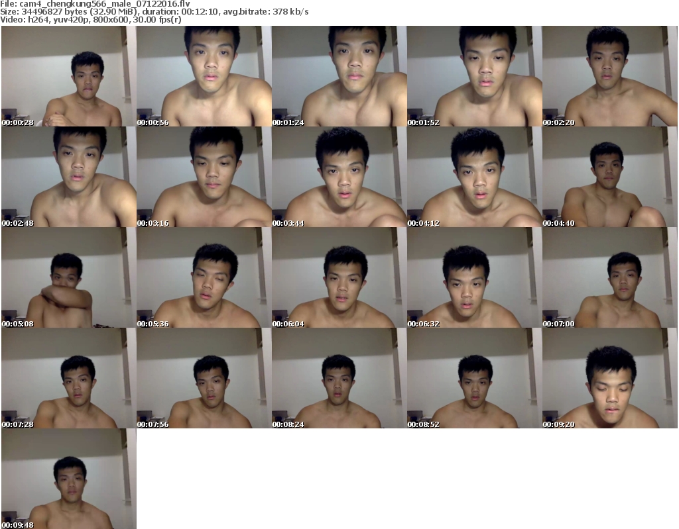Click the frame timestamped 00:06:04
Image resolution: width=679 pixels, height=529 pixels.
[x=339, y=277]
